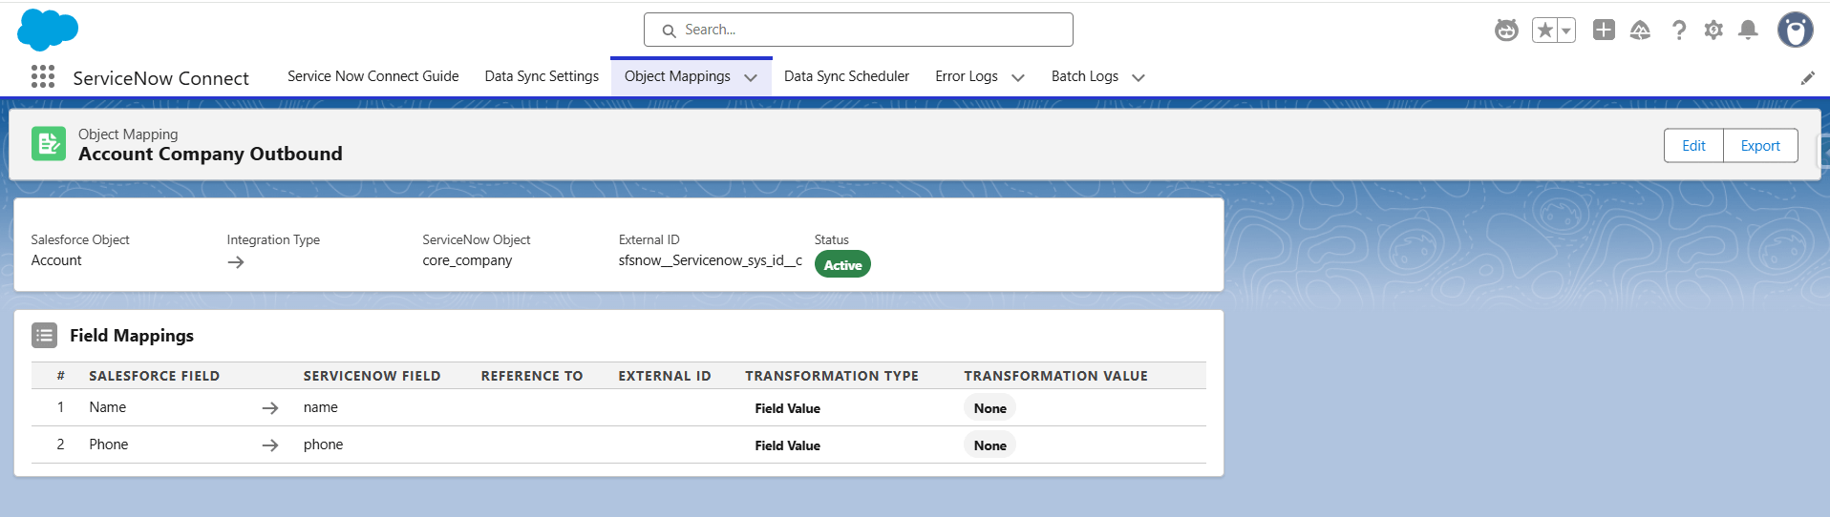
Task: Click the lowercase phone ServiceNow field cell
Action: (x=323, y=445)
